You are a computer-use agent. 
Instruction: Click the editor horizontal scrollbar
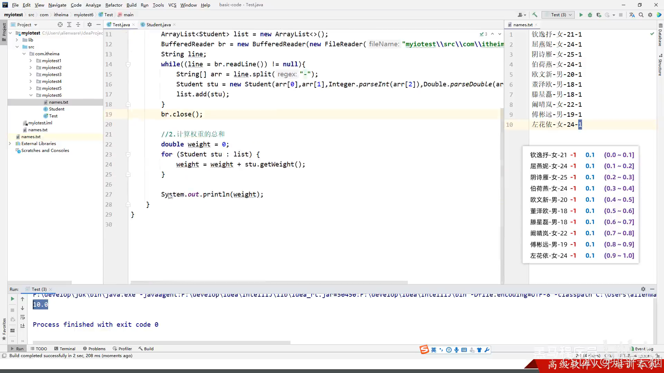269,282
